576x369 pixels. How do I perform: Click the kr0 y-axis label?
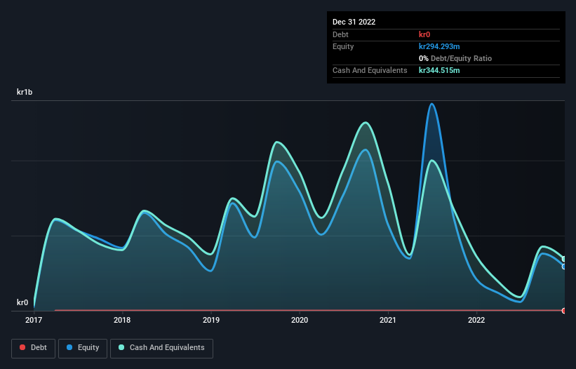22,302
